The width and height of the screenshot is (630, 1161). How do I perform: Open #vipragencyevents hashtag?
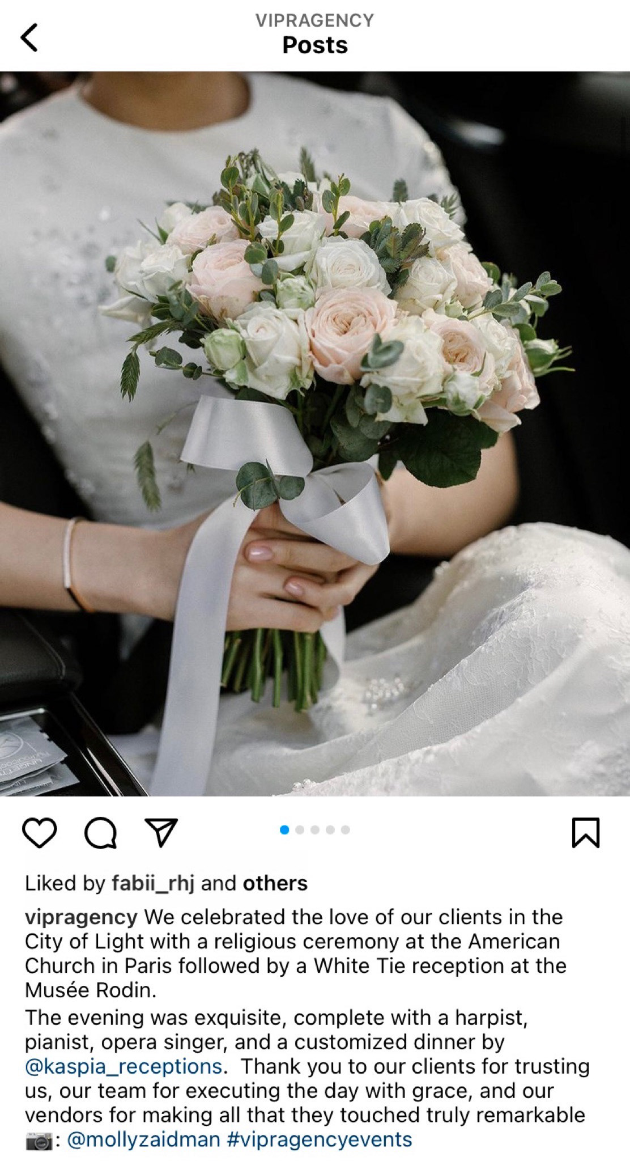click(319, 1139)
